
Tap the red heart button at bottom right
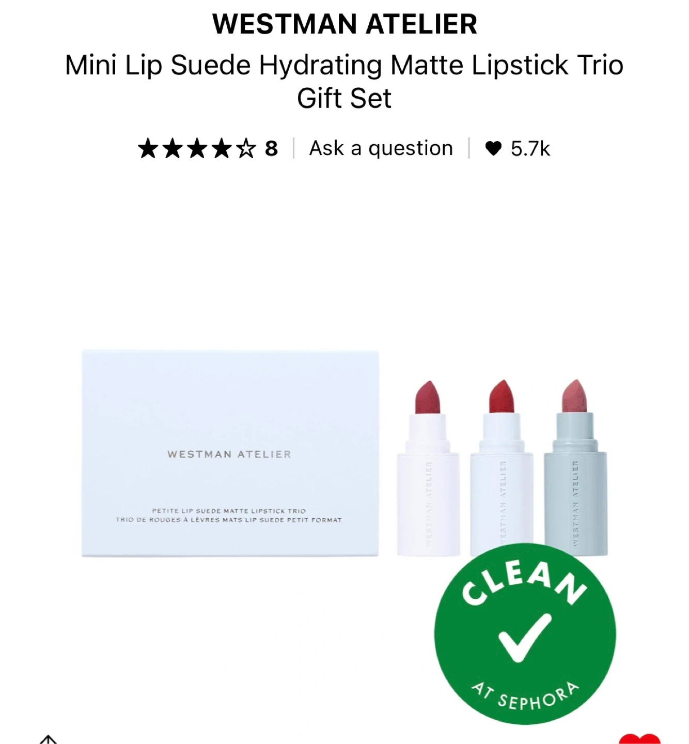tap(639, 739)
